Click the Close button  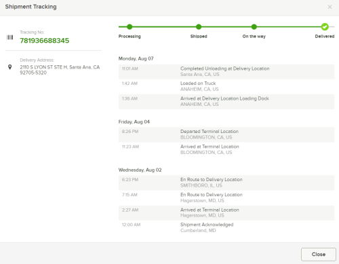tap(319, 254)
